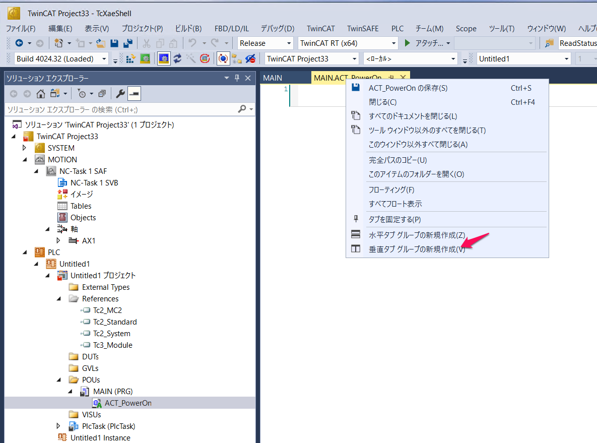Click the Find in Files icon beside ReadStatus
The width and height of the screenshot is (597, 443).
549,43
